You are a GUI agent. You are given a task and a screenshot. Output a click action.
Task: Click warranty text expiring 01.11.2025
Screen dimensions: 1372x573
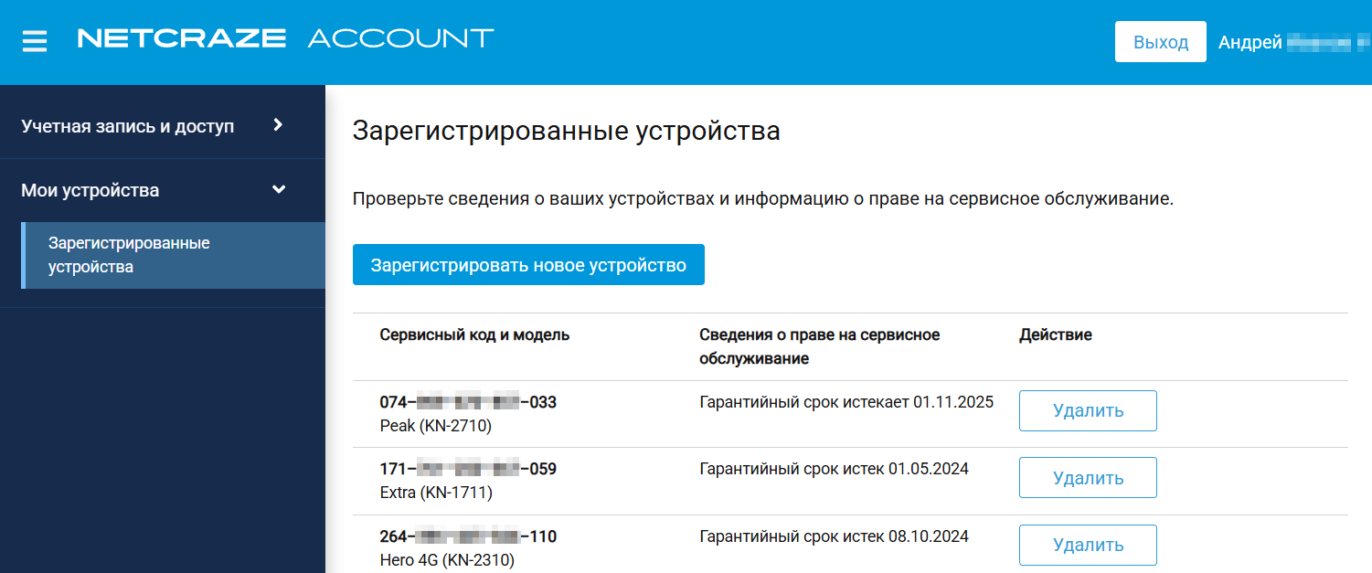pos(846,402)
